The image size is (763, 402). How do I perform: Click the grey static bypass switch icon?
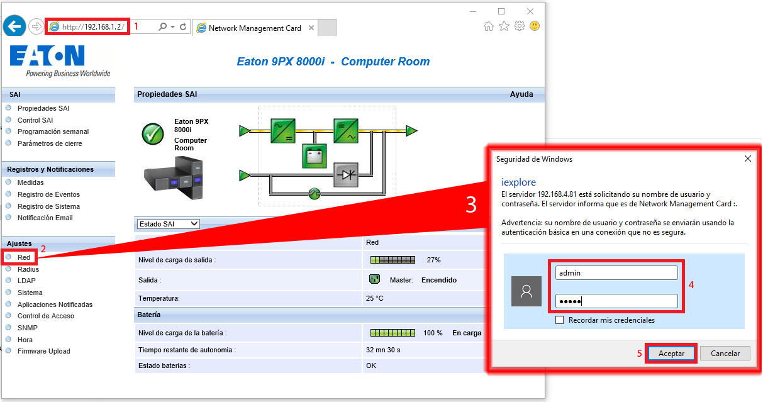coord(345,174)
